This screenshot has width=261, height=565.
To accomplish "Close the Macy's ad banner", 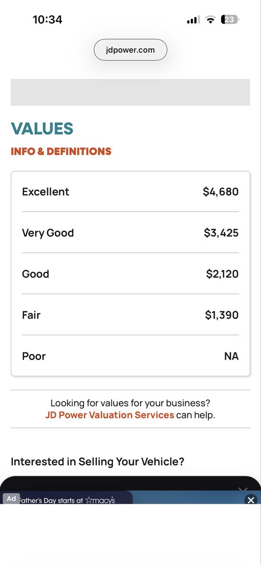I will (x=251, y=500).
